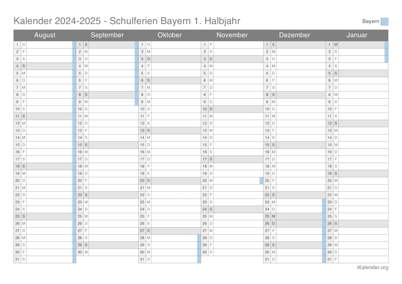Select Dezember 31 row
This screenshot has height=284, width=402.
pyautogui.click(x=294, y=259)
